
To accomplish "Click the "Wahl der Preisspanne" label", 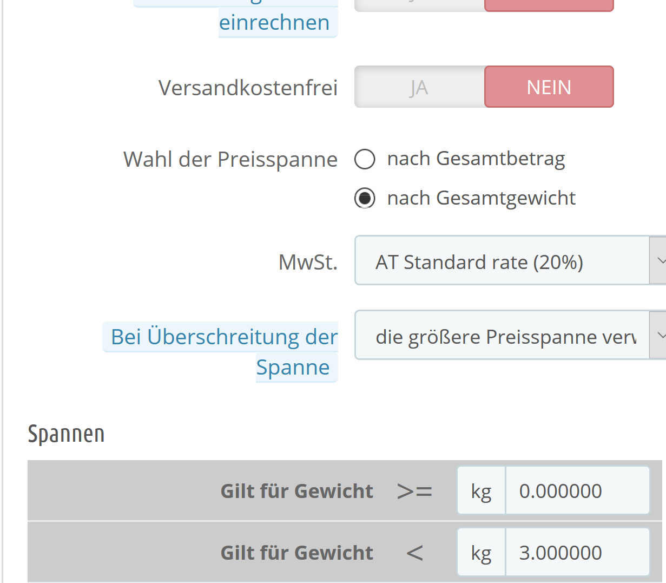I will (230, 160).
